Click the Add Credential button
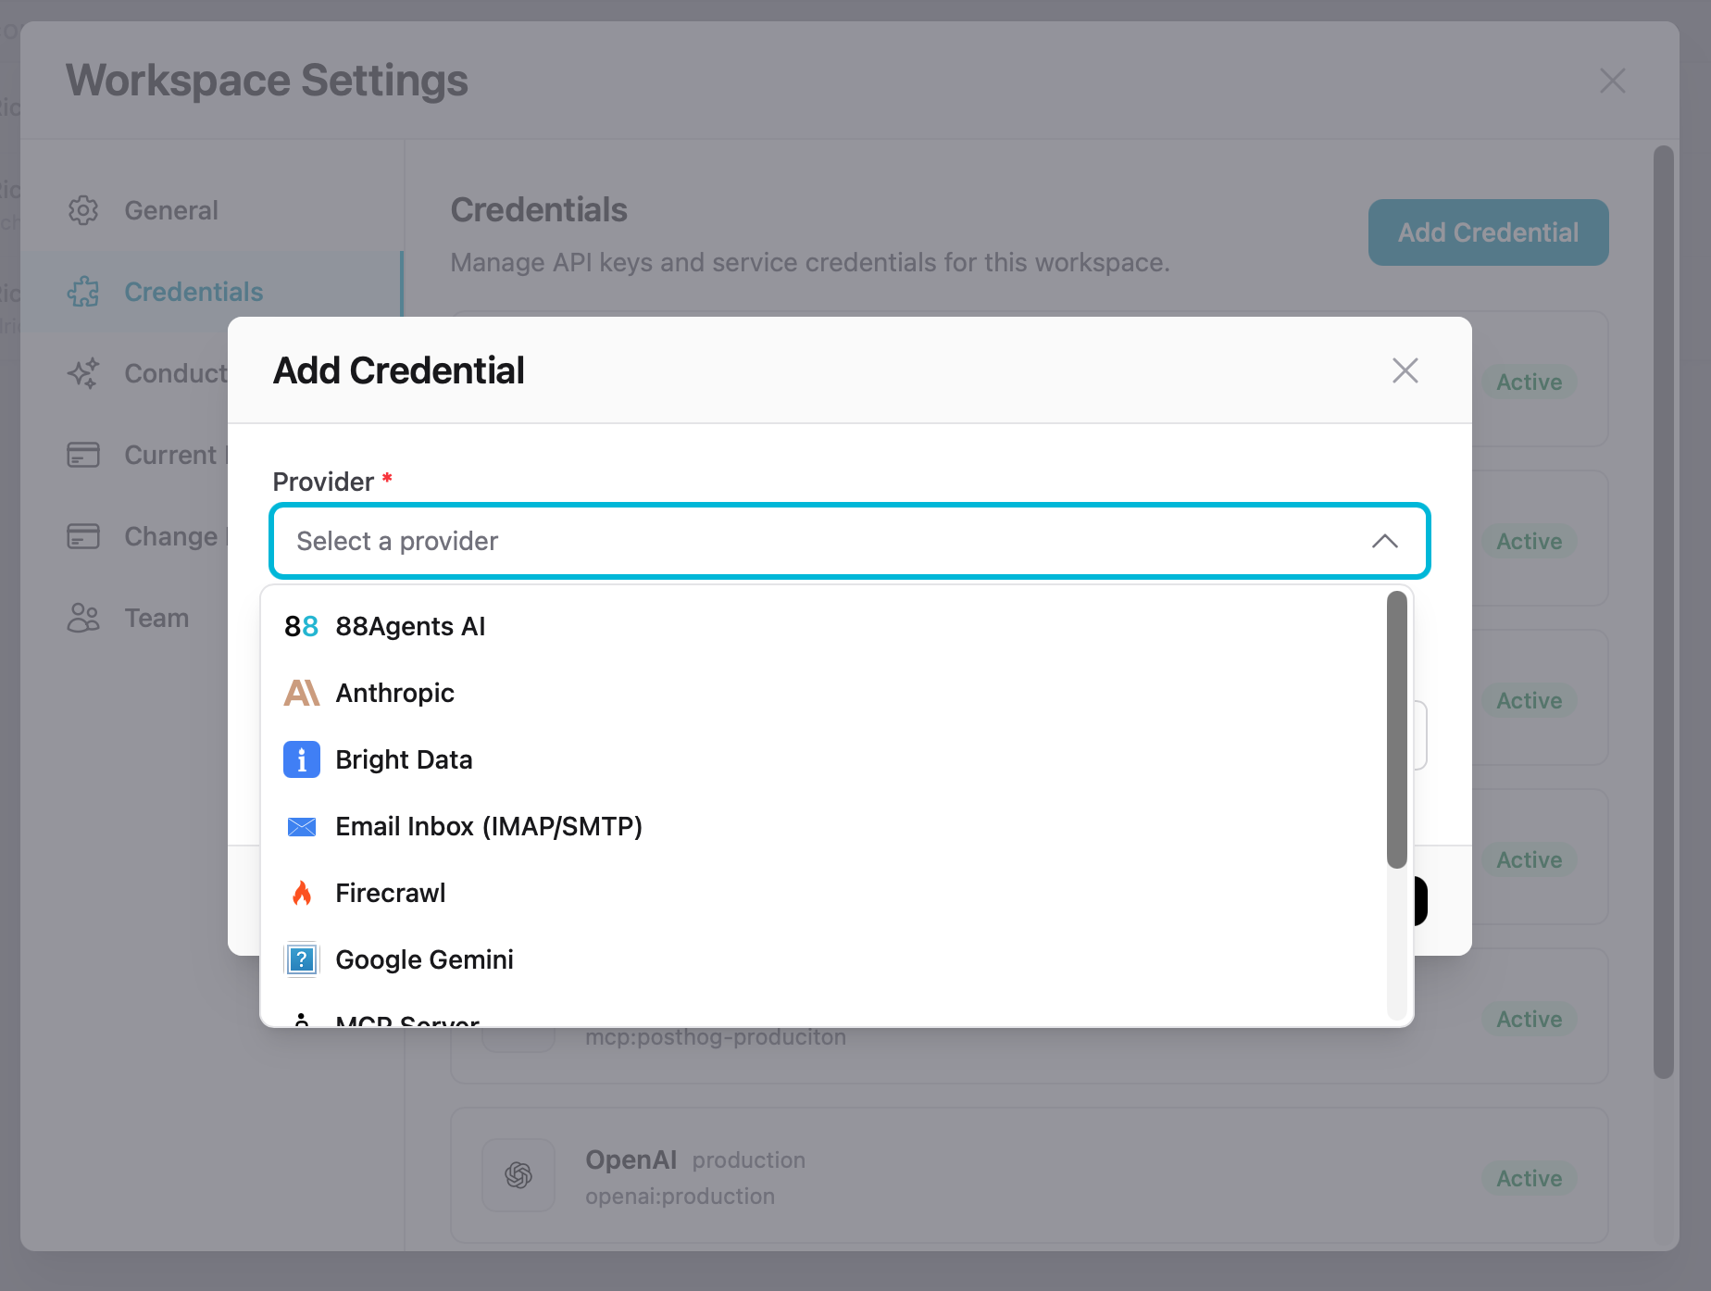 tap(1487, 232)
